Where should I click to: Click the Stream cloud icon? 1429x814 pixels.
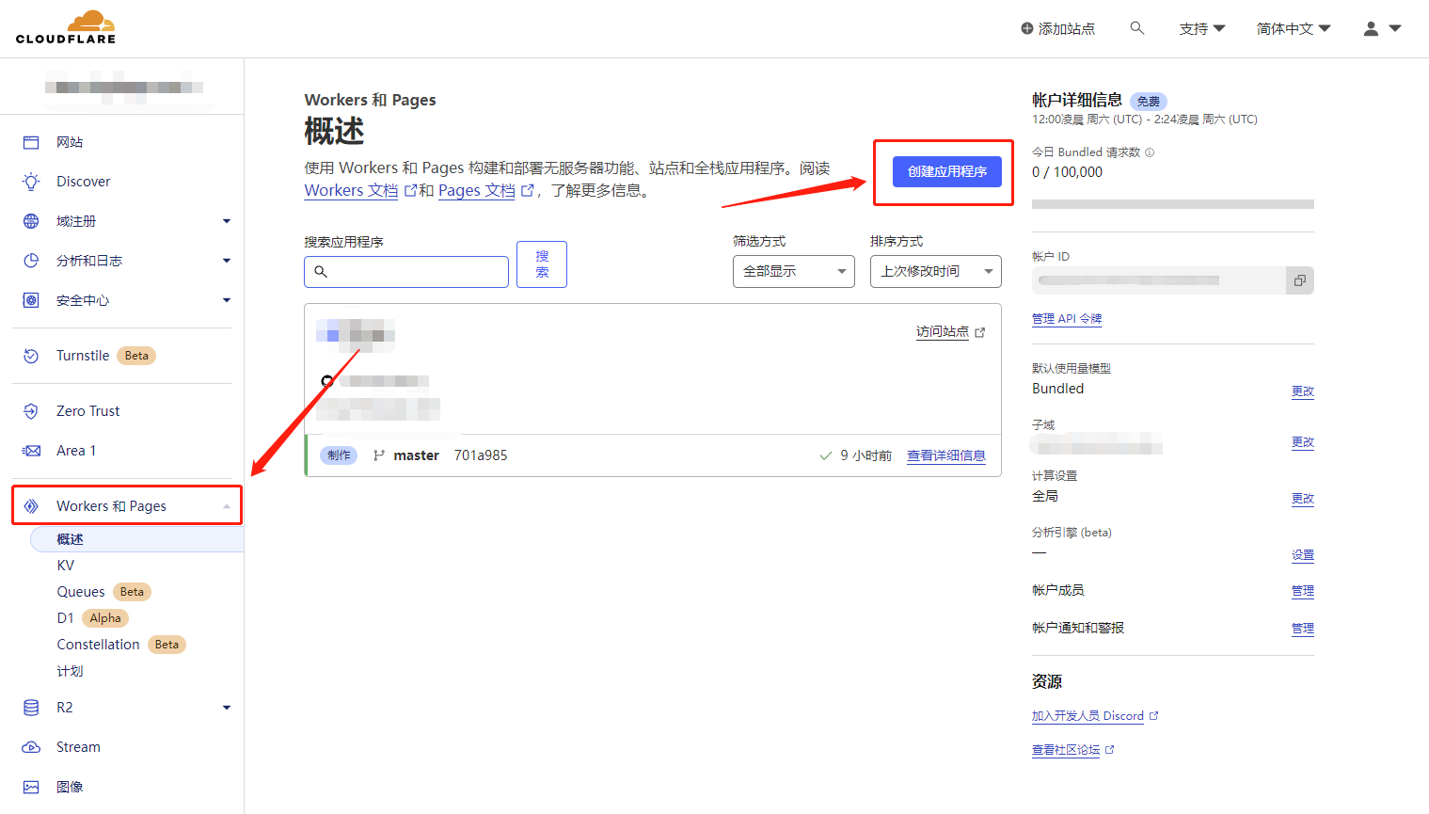click(x=31, y=747)
